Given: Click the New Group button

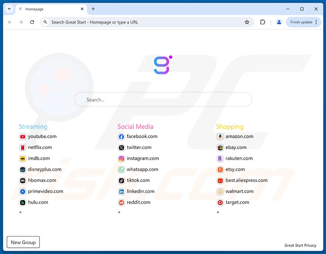Looking at the screenshot, I should [23, 242].
